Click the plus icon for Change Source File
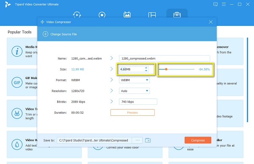The image size is (254, 164). [46, 34]
